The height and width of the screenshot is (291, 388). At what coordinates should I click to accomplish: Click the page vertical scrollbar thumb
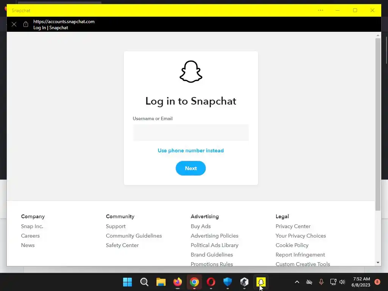(x=378, y=124)
